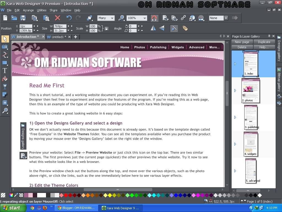Open the Share menu
Screen dimensions: 282x212
(x=53, y=10)
